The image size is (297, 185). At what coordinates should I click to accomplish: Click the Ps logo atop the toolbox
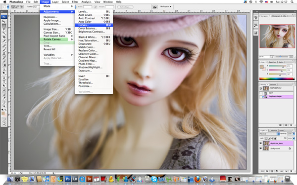coord(4,17)
